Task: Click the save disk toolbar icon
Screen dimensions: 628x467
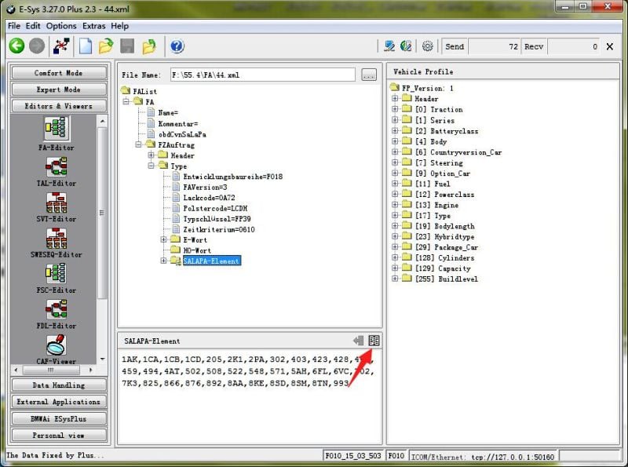Action: pyautogui.click(x=127, y=46)
